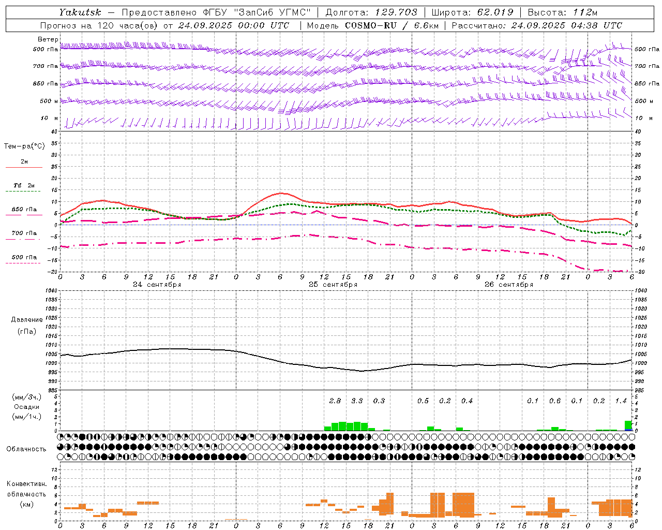This screenshot has height=530, width=662.
Task: Click the 'Широта: 62.019' header field
Action: click(x=472, y=12)
